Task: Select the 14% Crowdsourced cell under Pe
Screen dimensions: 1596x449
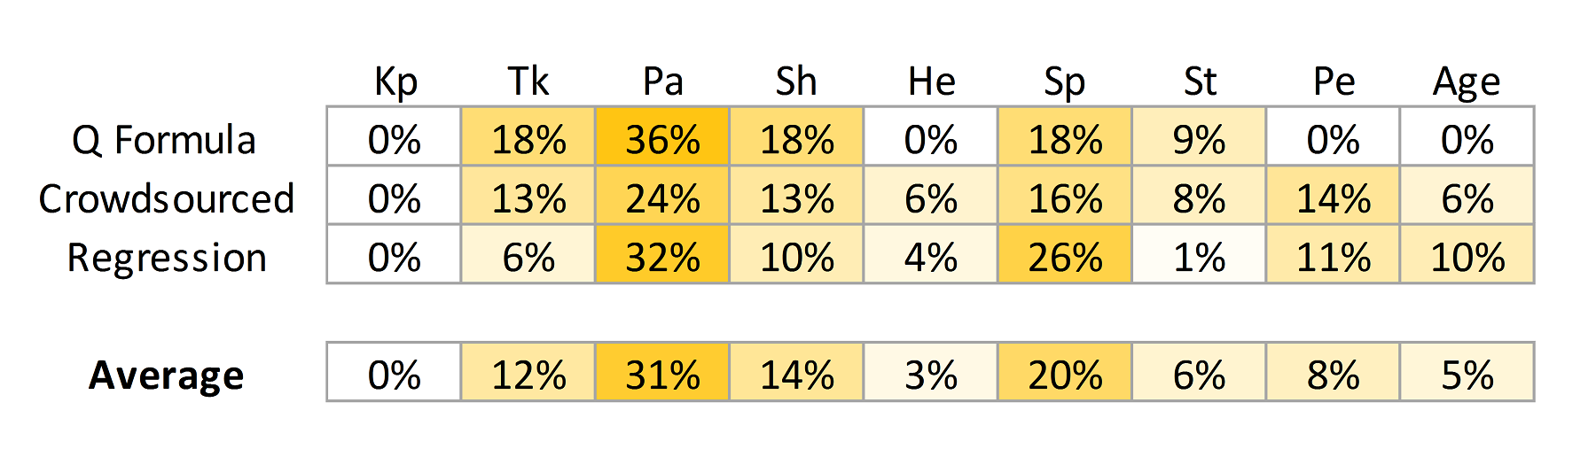Action: [1334, 195]
